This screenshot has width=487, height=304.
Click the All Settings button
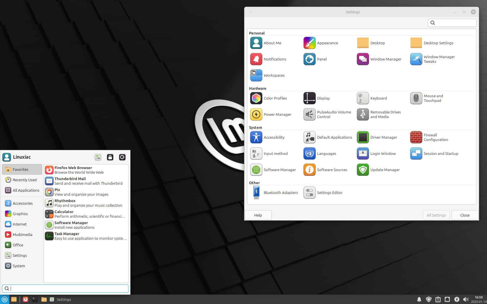[x=436, y=215]
